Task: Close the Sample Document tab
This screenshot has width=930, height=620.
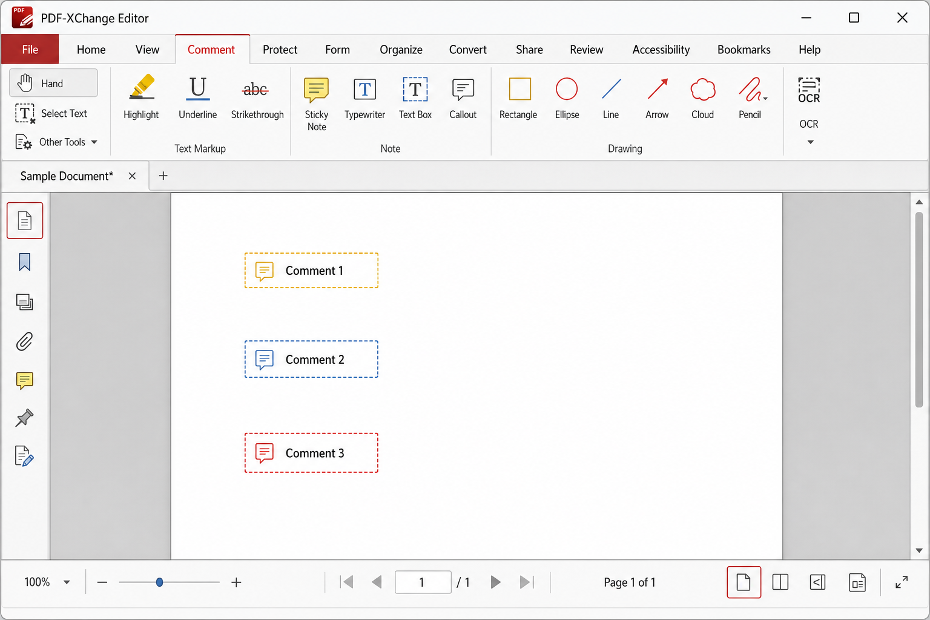Action: tap(132, 176)
